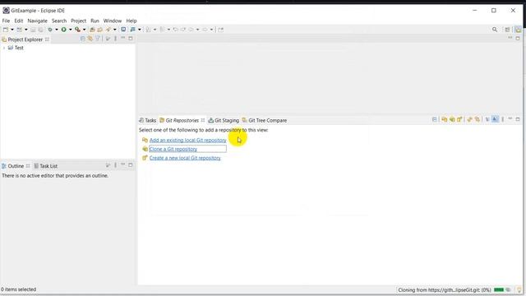Toggle Link with Editor in Project Explorer
Viewport: 526px width, 296px height.
click(x=90, y=39)
